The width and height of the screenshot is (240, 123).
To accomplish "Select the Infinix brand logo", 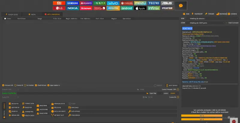I will tap(154, 8).
